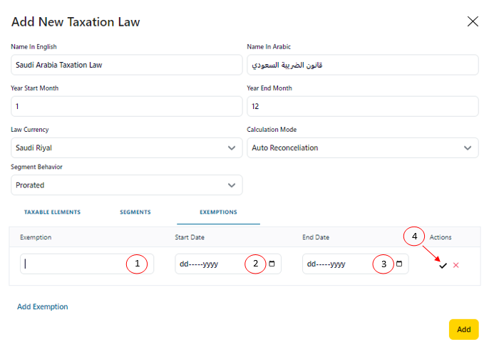Select the Exemptions tab
494x342 pixels.
[218, 212]
